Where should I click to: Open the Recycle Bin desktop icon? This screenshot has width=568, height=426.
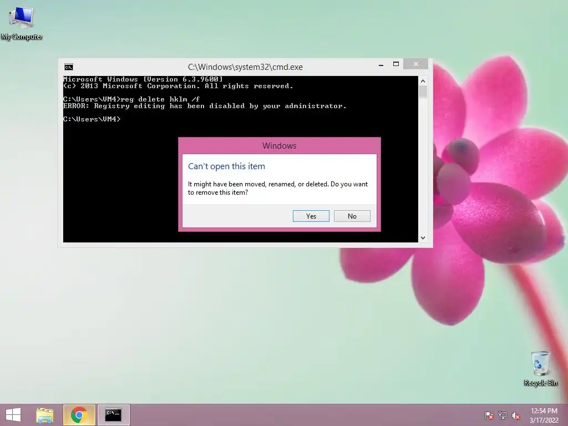tap(540, 368)
